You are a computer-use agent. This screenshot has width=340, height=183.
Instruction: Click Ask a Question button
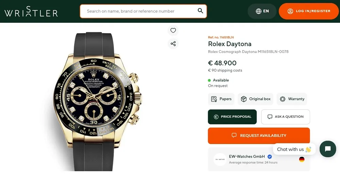pyautogui.click(x=285, y=117)
